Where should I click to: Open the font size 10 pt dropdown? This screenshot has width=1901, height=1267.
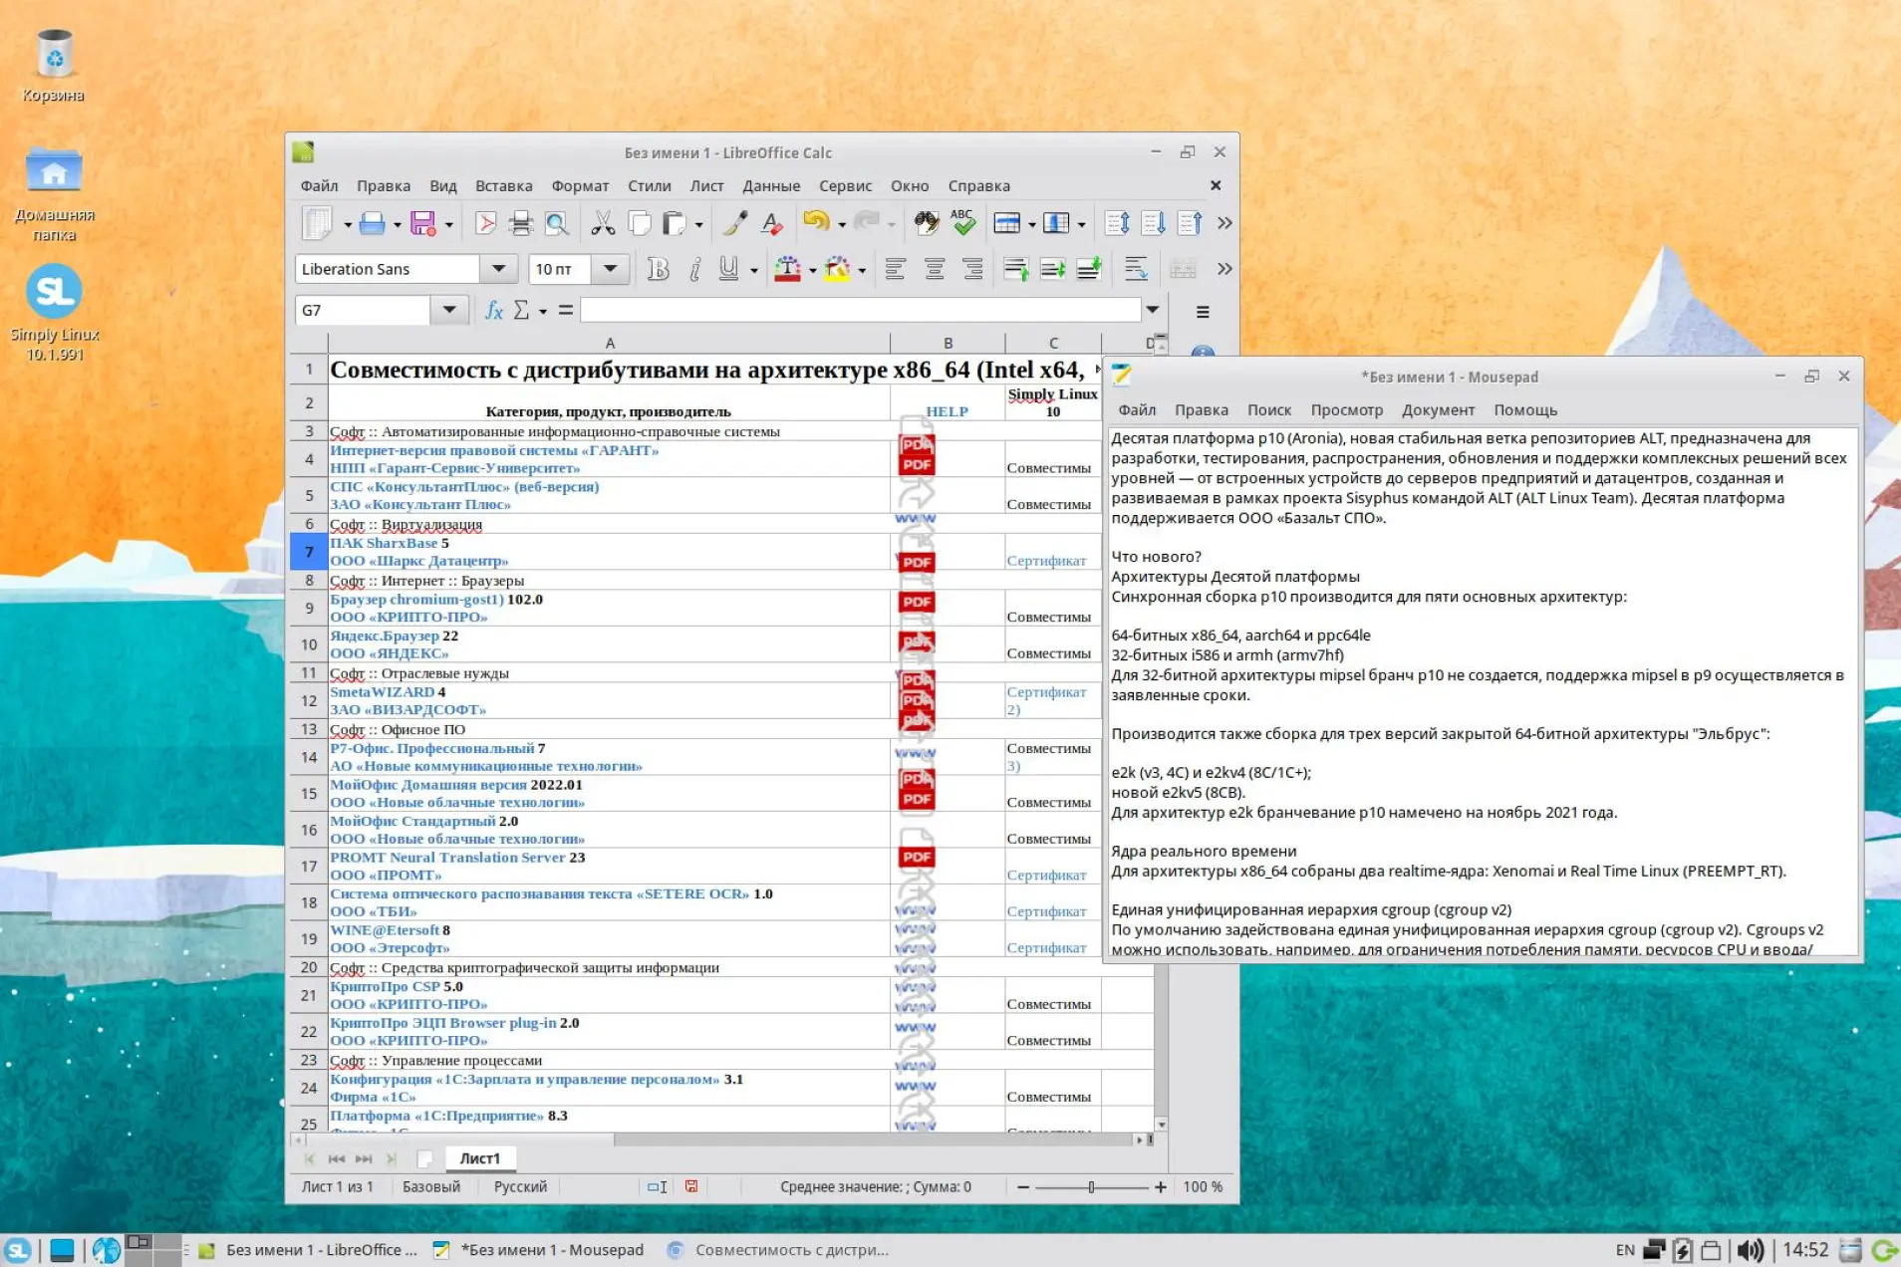click(x=610, y=269)
